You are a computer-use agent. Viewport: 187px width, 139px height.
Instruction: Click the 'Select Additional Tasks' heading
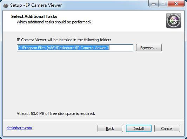[34, 16]
